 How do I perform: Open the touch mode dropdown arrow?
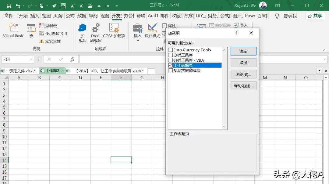click(47, 6)
